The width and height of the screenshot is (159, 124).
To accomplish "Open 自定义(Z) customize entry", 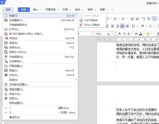I will pyautogui.click(x=40, y=94).
